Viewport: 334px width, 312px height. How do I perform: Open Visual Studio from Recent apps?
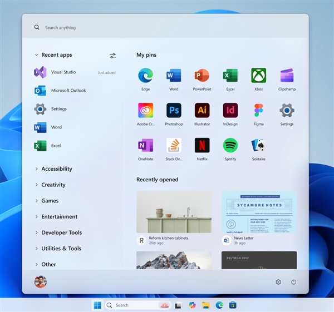pyautogui.click(x=63, y=72)
